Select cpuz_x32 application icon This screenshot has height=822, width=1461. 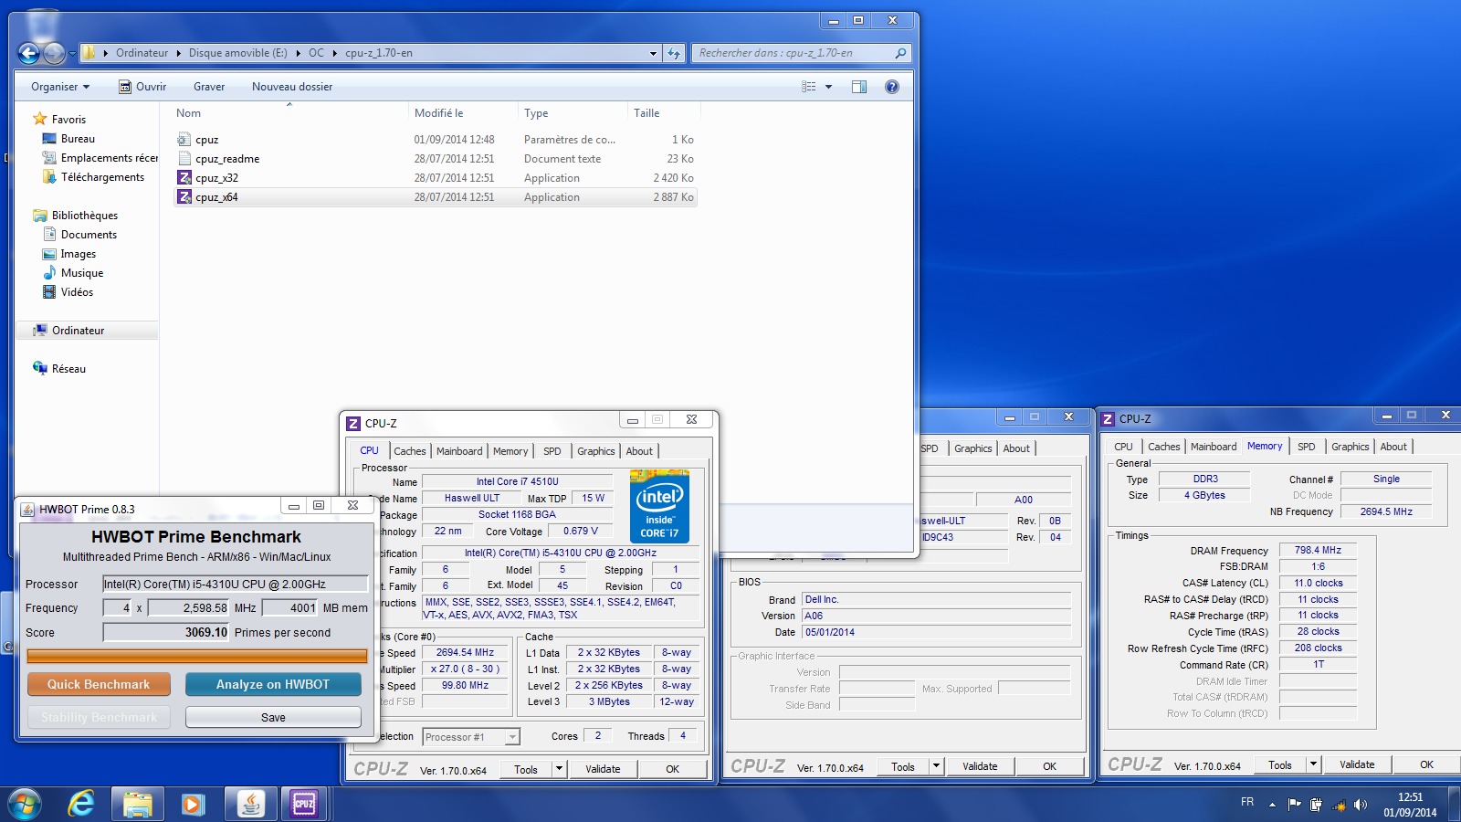click(x=184, y=178)
